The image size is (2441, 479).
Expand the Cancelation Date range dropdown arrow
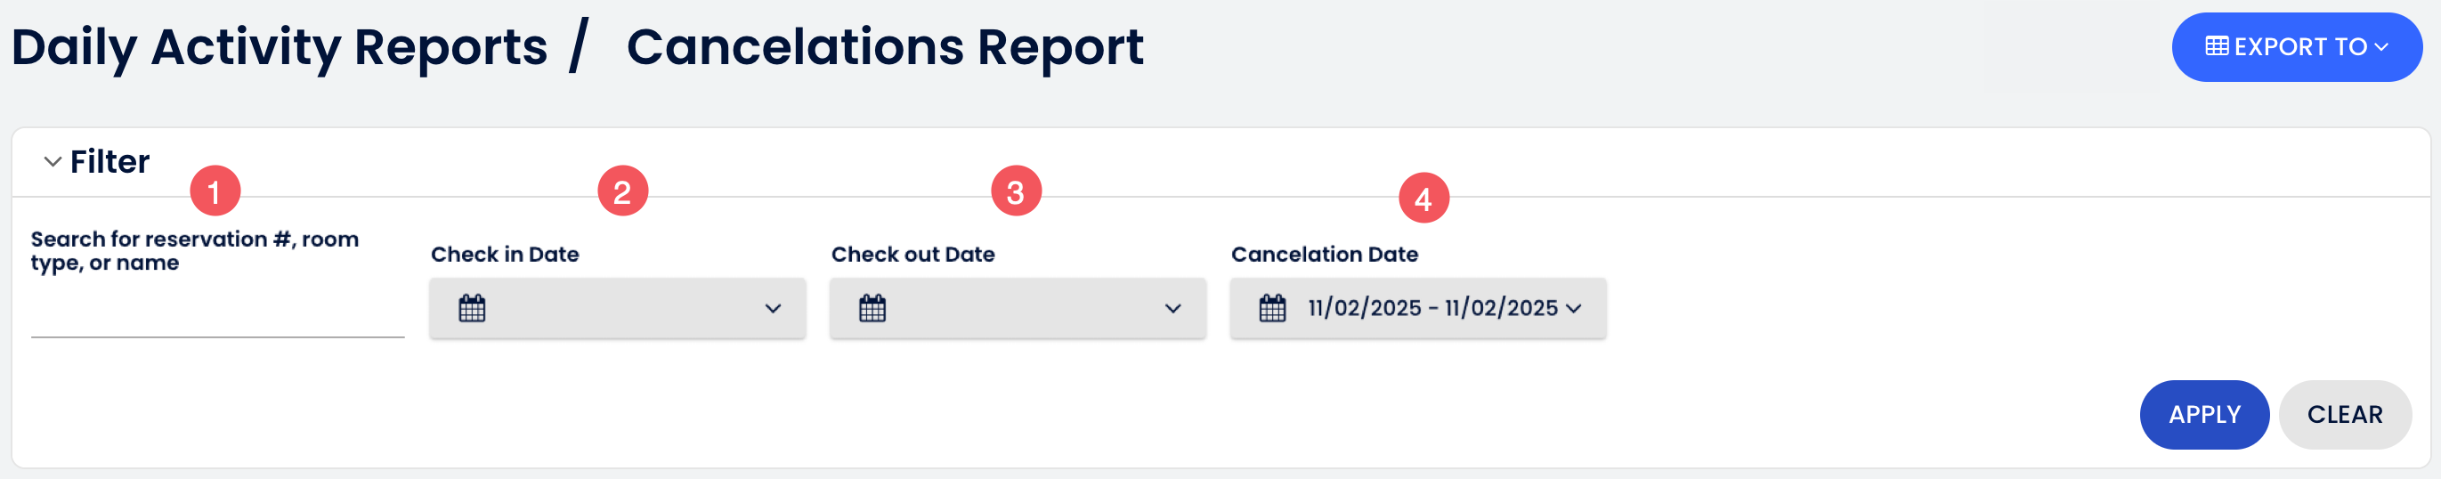[x=1574, y=308]
